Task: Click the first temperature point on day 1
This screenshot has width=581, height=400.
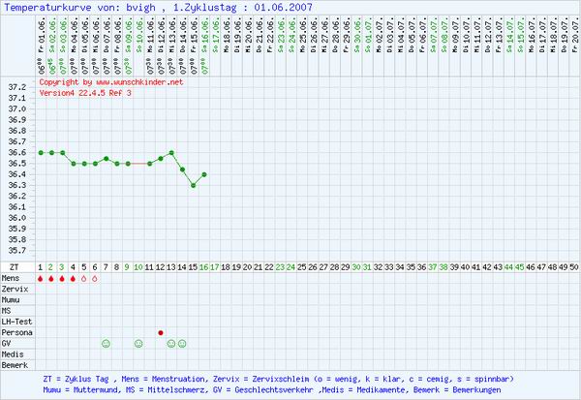Action: click(x=41, y=152)
